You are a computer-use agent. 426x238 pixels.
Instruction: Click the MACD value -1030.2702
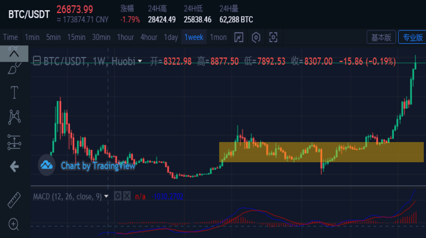[x=167, y=197]
